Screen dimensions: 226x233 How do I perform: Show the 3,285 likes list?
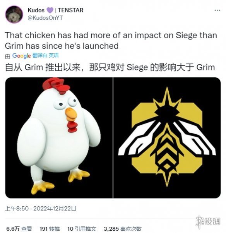point(123,229)
